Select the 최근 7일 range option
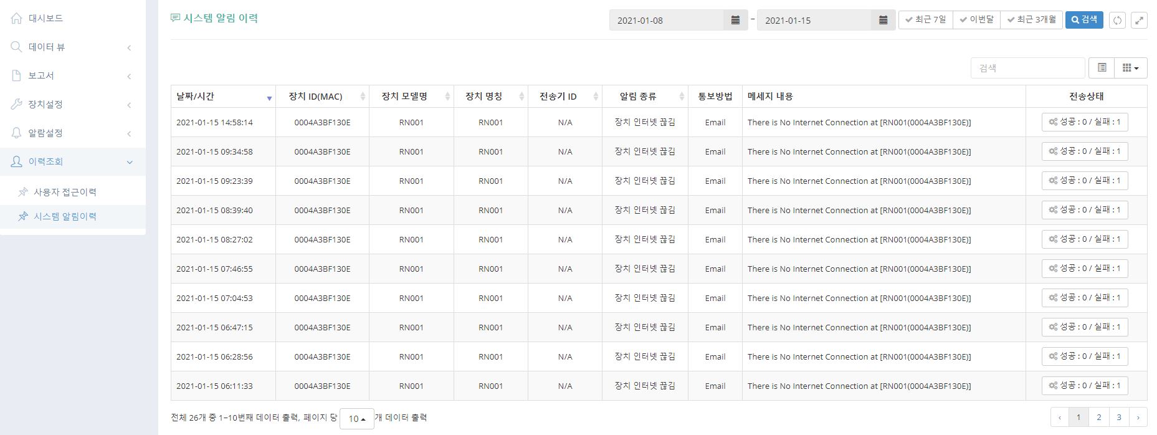This screenshot has height=435, width=1157. (925, 20)
